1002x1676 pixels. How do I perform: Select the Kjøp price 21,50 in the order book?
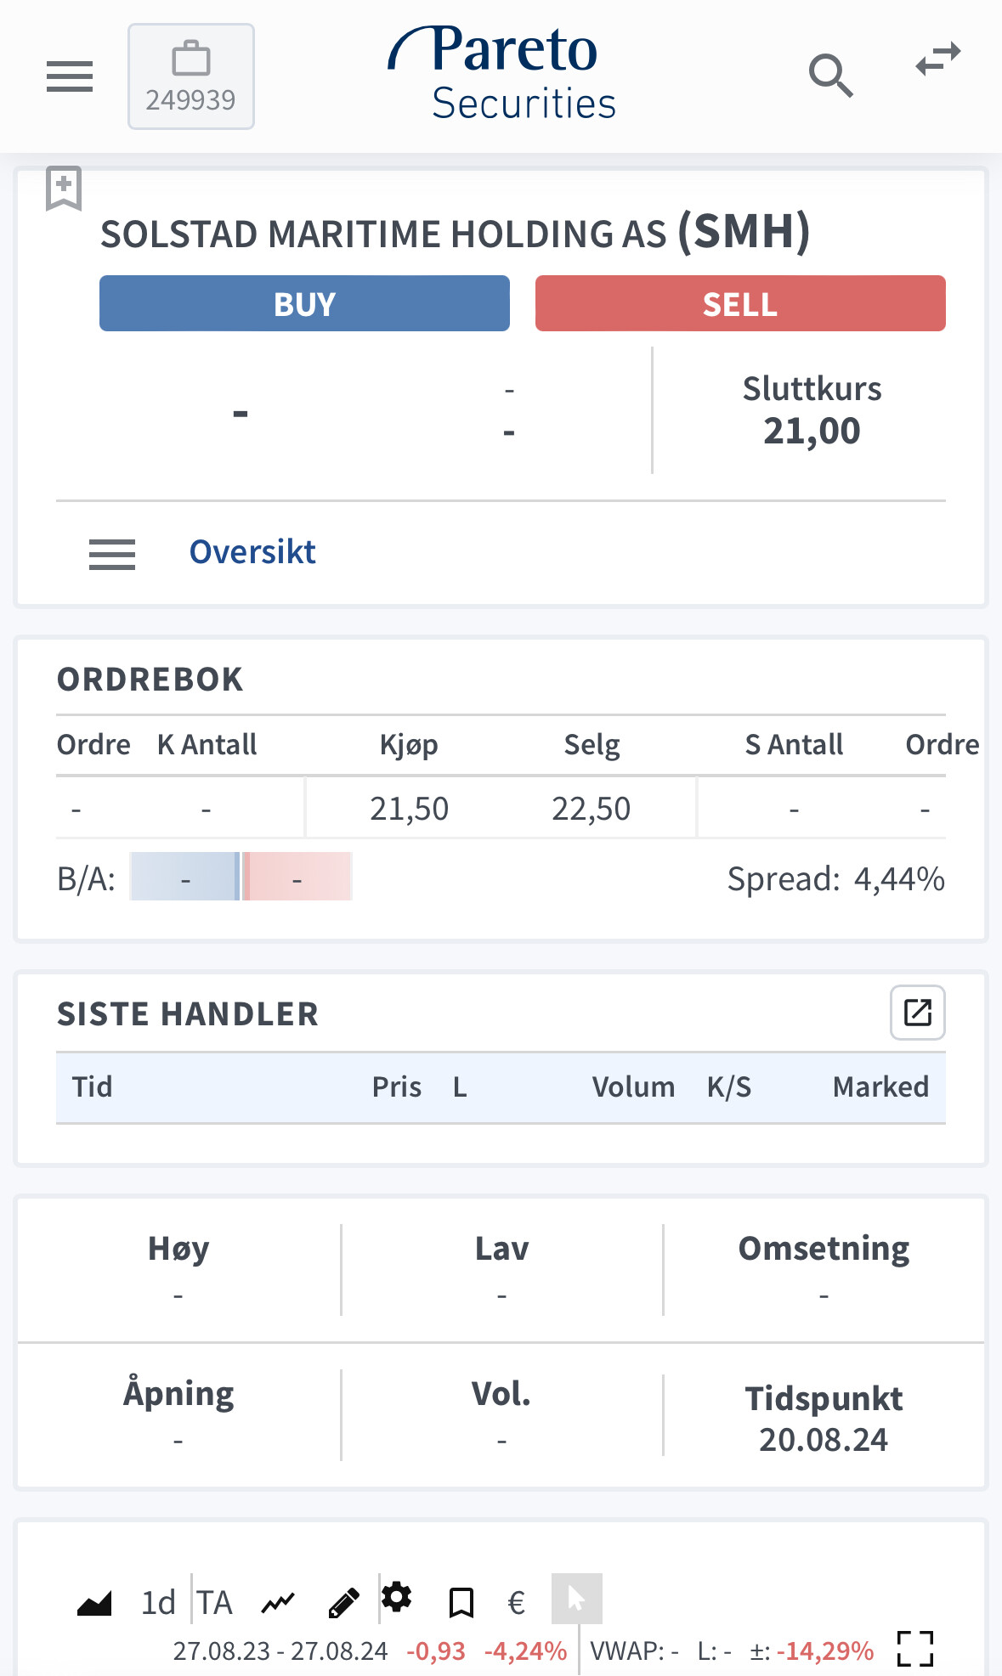[409, 809]
